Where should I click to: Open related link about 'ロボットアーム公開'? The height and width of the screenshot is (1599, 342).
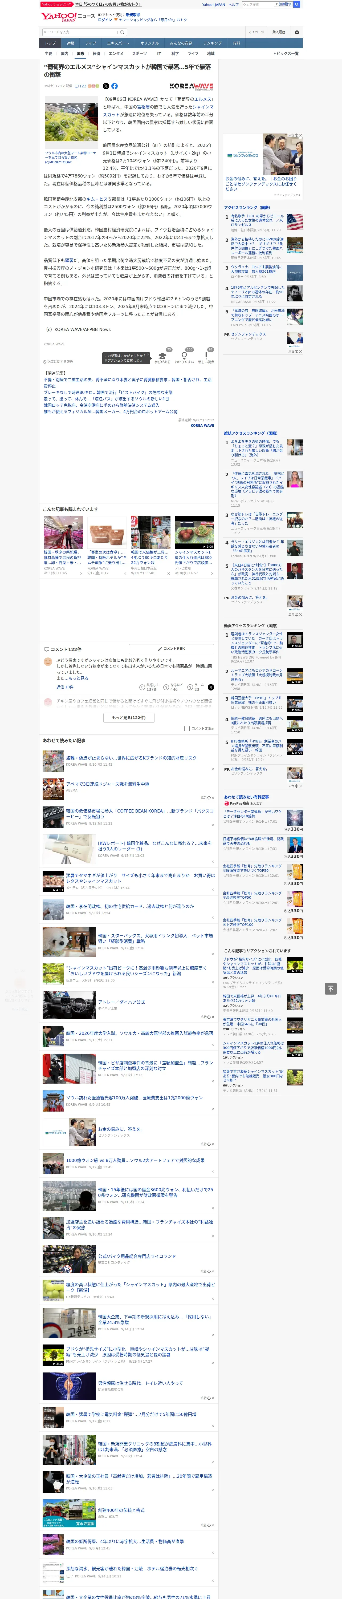(111, 411)
